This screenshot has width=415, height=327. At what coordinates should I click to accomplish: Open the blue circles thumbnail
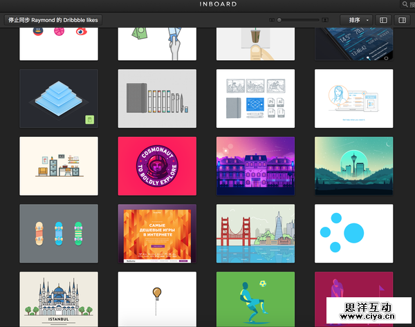tap(353, 233)
